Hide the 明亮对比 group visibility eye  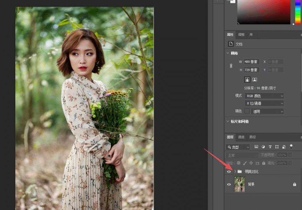(229, 171)
